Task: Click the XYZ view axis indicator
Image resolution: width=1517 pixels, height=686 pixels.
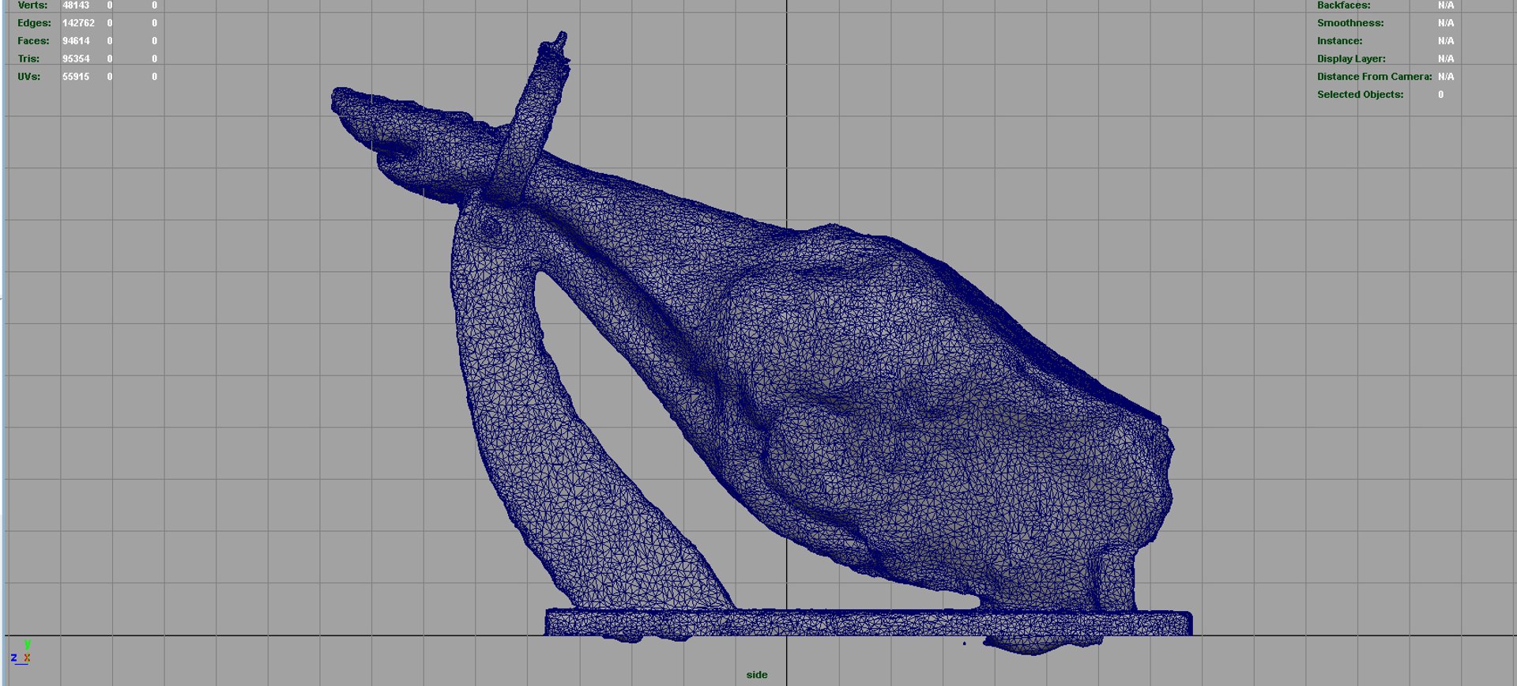Action: [x=22, y=653]
